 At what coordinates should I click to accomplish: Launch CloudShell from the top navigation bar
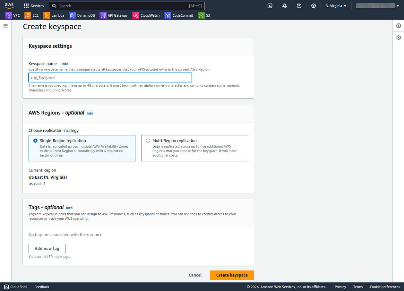click(270, 6)
